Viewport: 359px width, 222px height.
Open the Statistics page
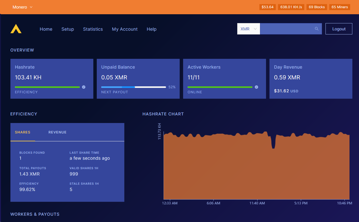(93, 29)
